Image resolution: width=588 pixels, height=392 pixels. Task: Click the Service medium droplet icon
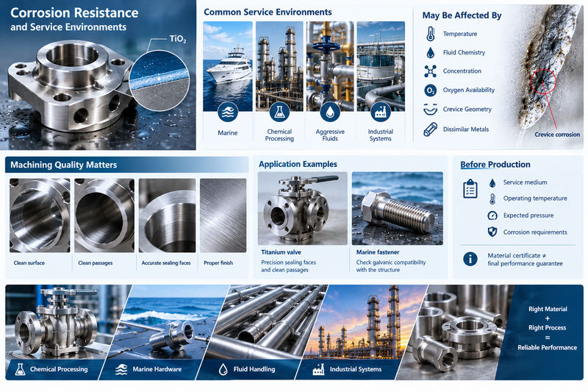(x=492, y=182)
